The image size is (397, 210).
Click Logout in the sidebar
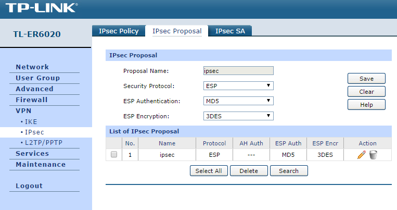click(29, 186)
